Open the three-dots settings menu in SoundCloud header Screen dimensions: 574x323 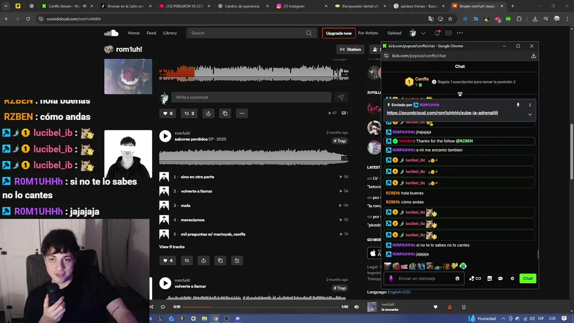(x=460, y=33)
